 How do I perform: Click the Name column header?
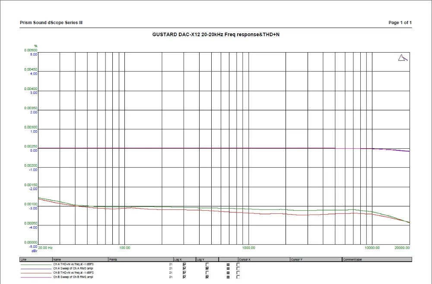[x=80, y=259]
